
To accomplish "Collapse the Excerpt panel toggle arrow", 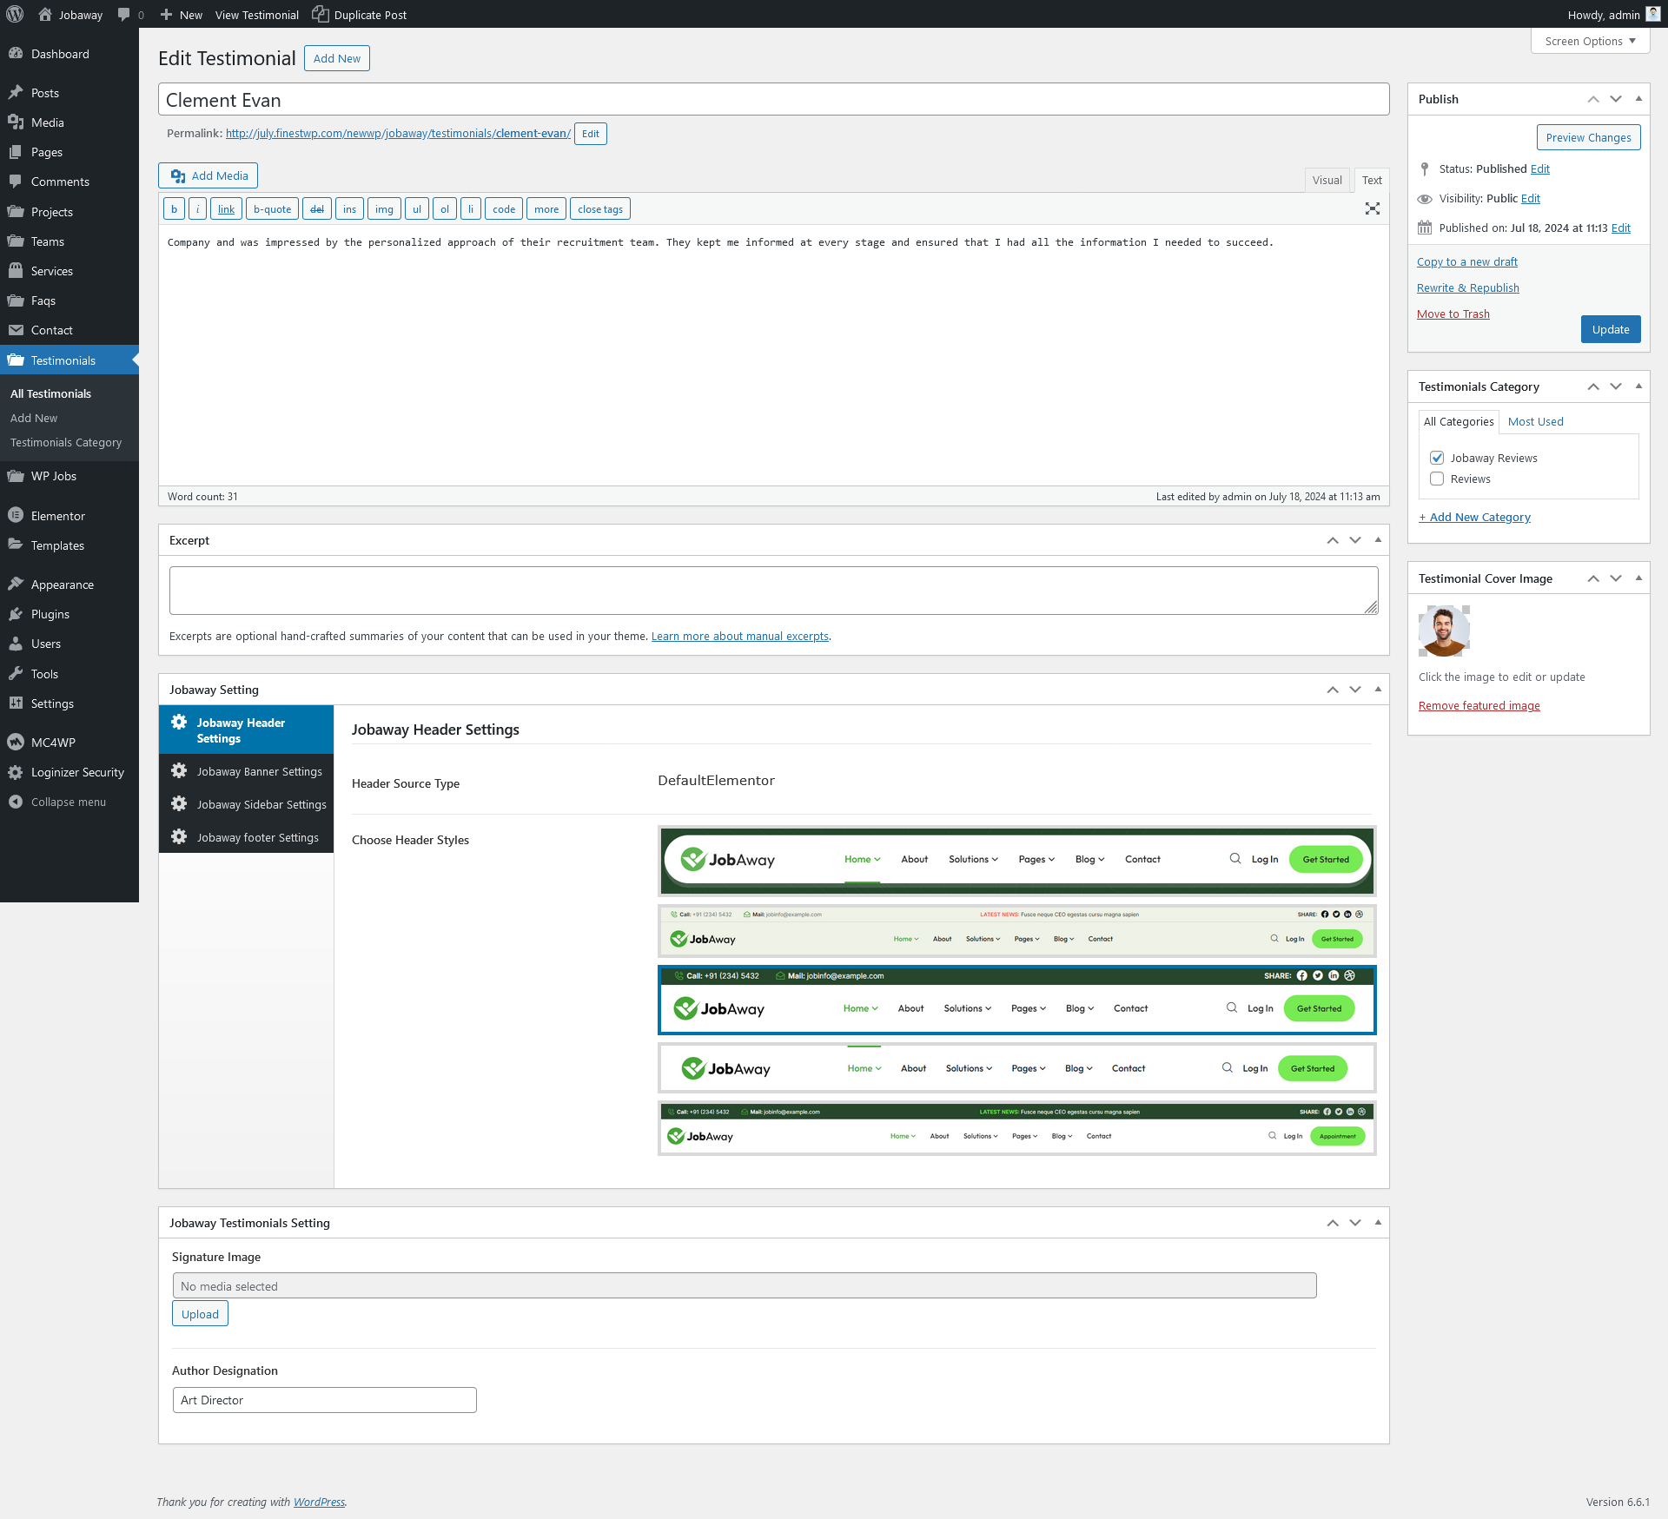I will click(x=1378, y=540).
